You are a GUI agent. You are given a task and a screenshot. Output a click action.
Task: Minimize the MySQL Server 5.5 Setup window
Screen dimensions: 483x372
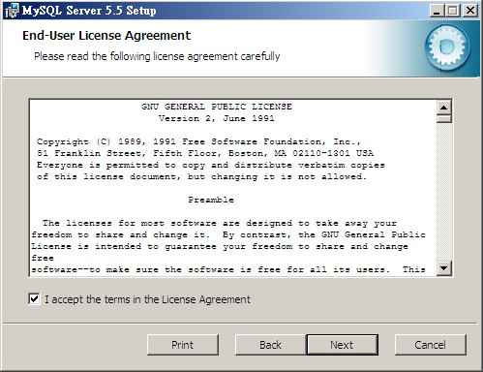point(437,11)
